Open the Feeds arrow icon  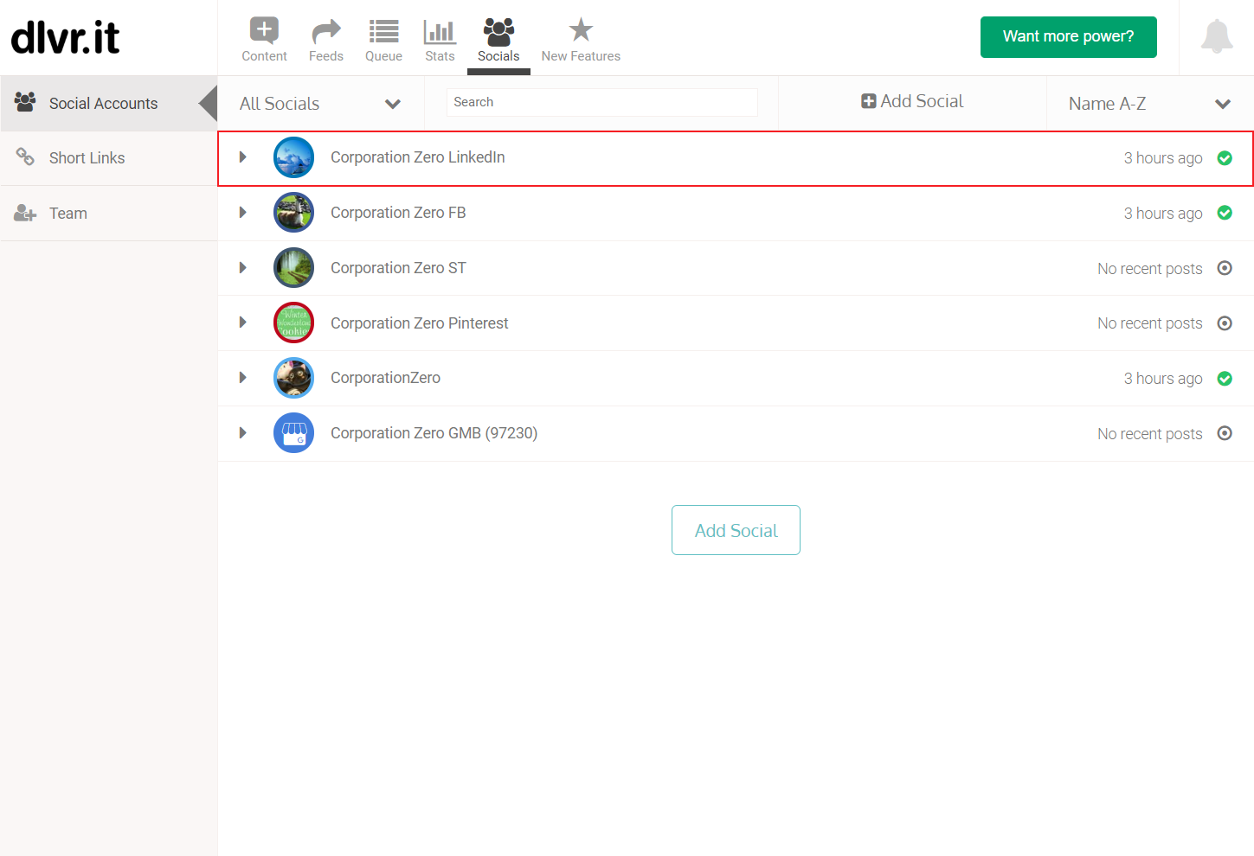[326, 32]
